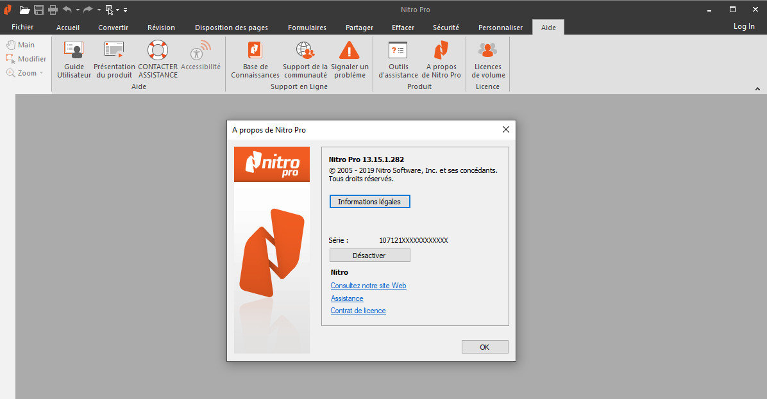Open the Customize Quick Access Toolbar dropdown

(x=125, y=10)
